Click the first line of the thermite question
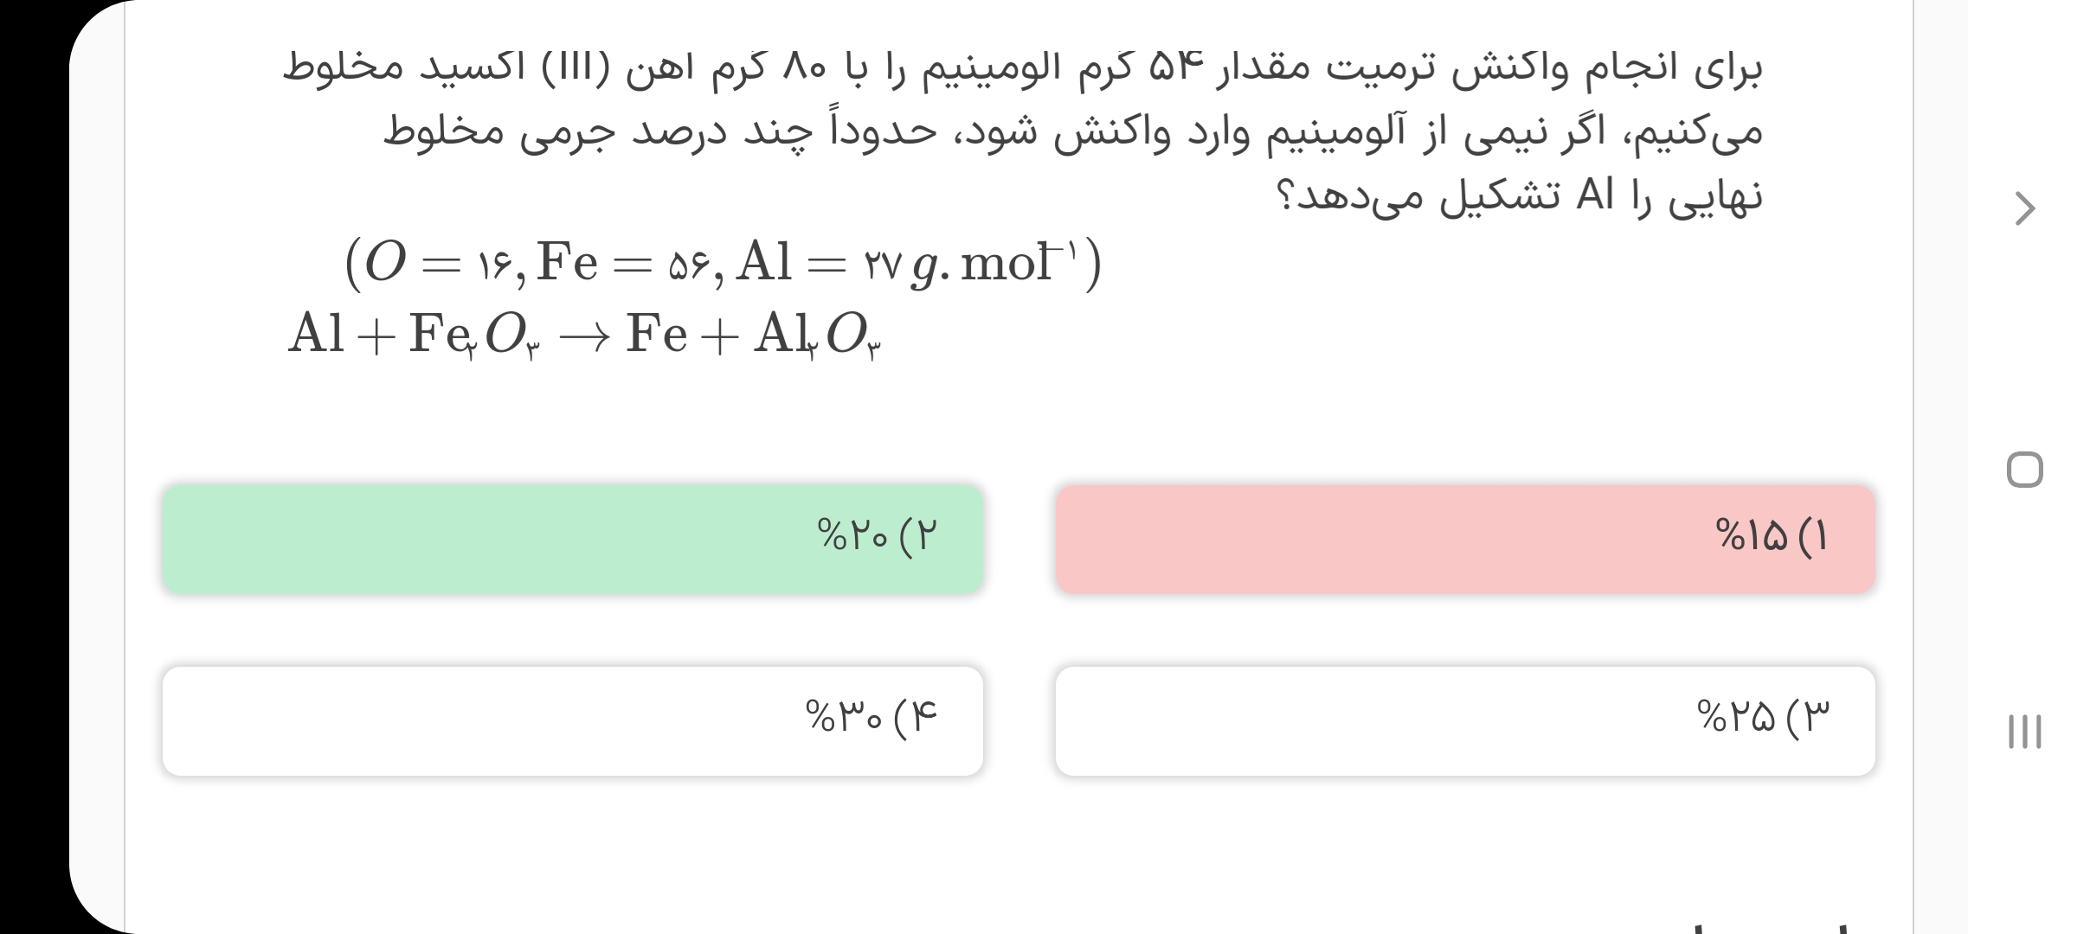Screen dimensions: 2077x934 click(1021, 69)
